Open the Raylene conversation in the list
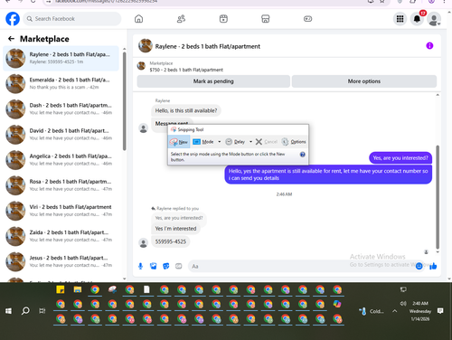 (61, 58)
